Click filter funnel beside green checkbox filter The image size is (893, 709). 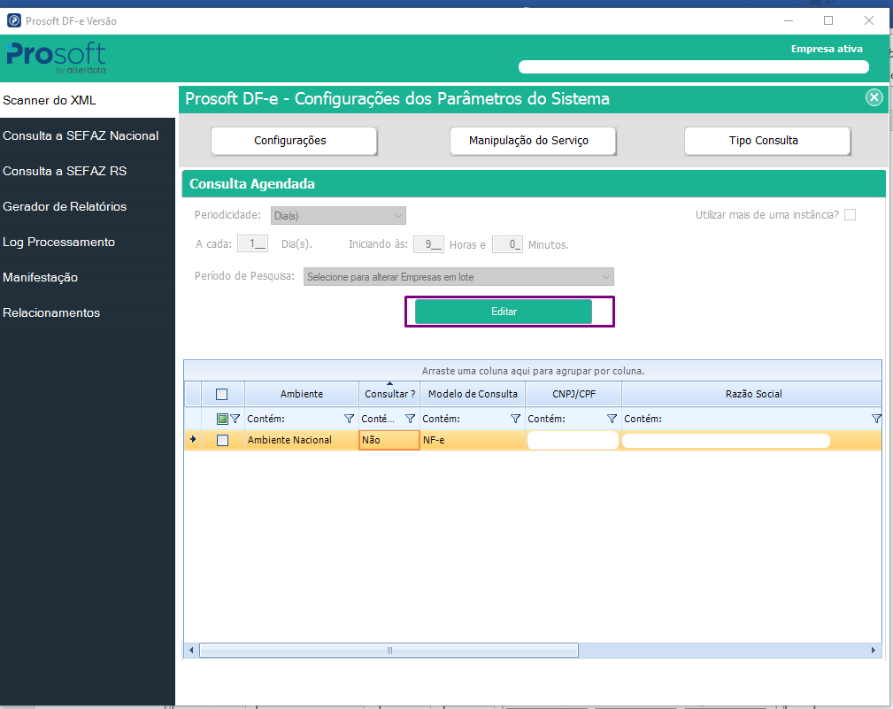coord(235,419)
